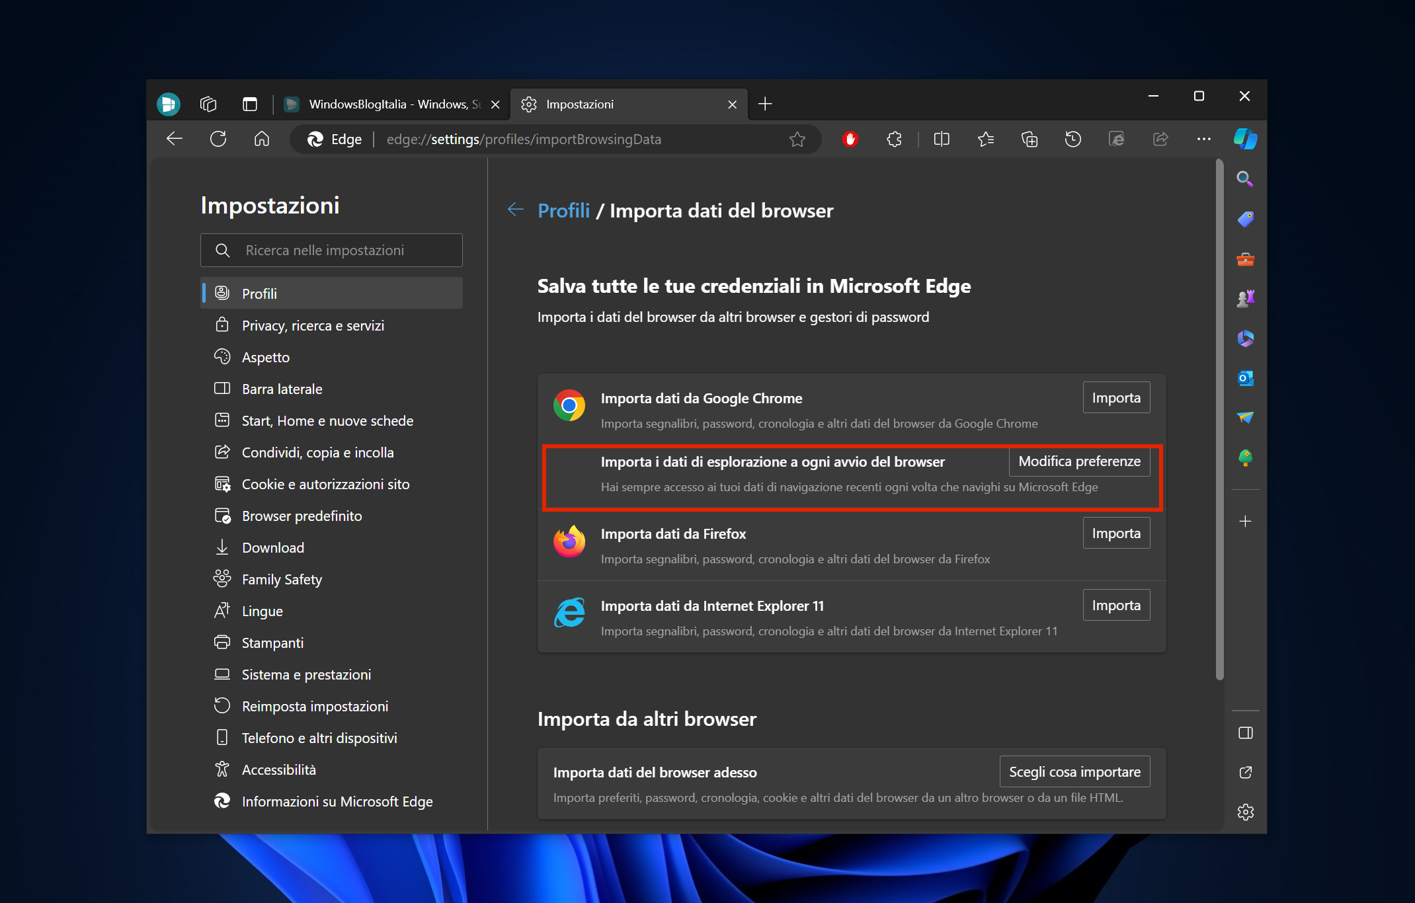Click the Profili breadcrumb link

point(563,210)
